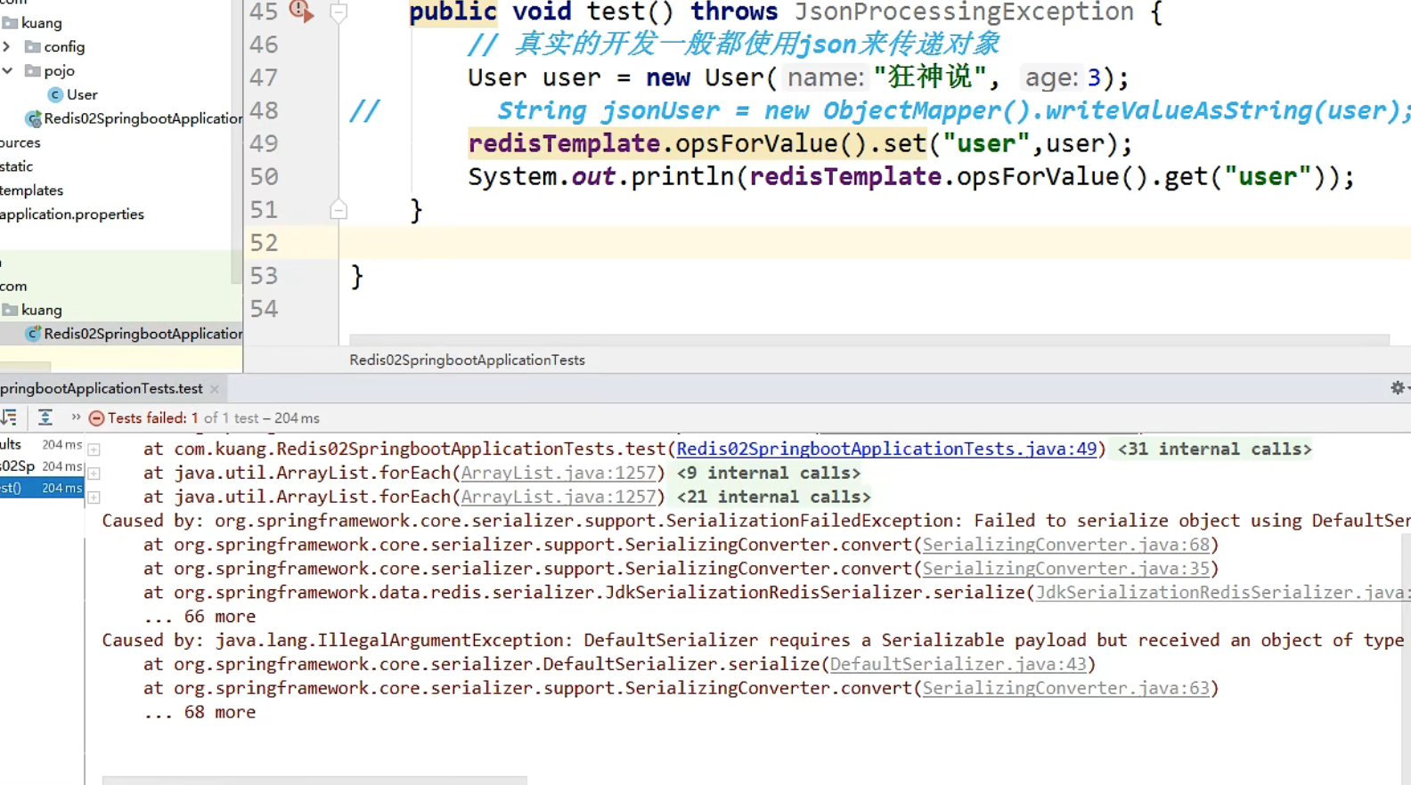Click the commented ObjectMapper code on line 48
This screenshot has width=1411, height=785.
[953, 110]
